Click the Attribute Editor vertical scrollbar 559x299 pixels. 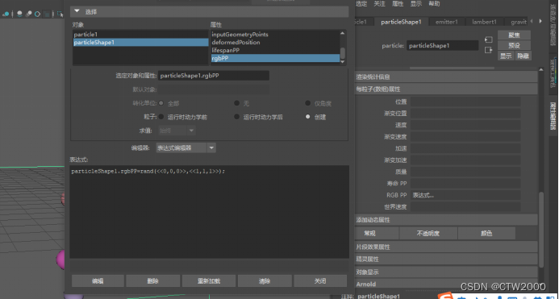tap(541, 229)
